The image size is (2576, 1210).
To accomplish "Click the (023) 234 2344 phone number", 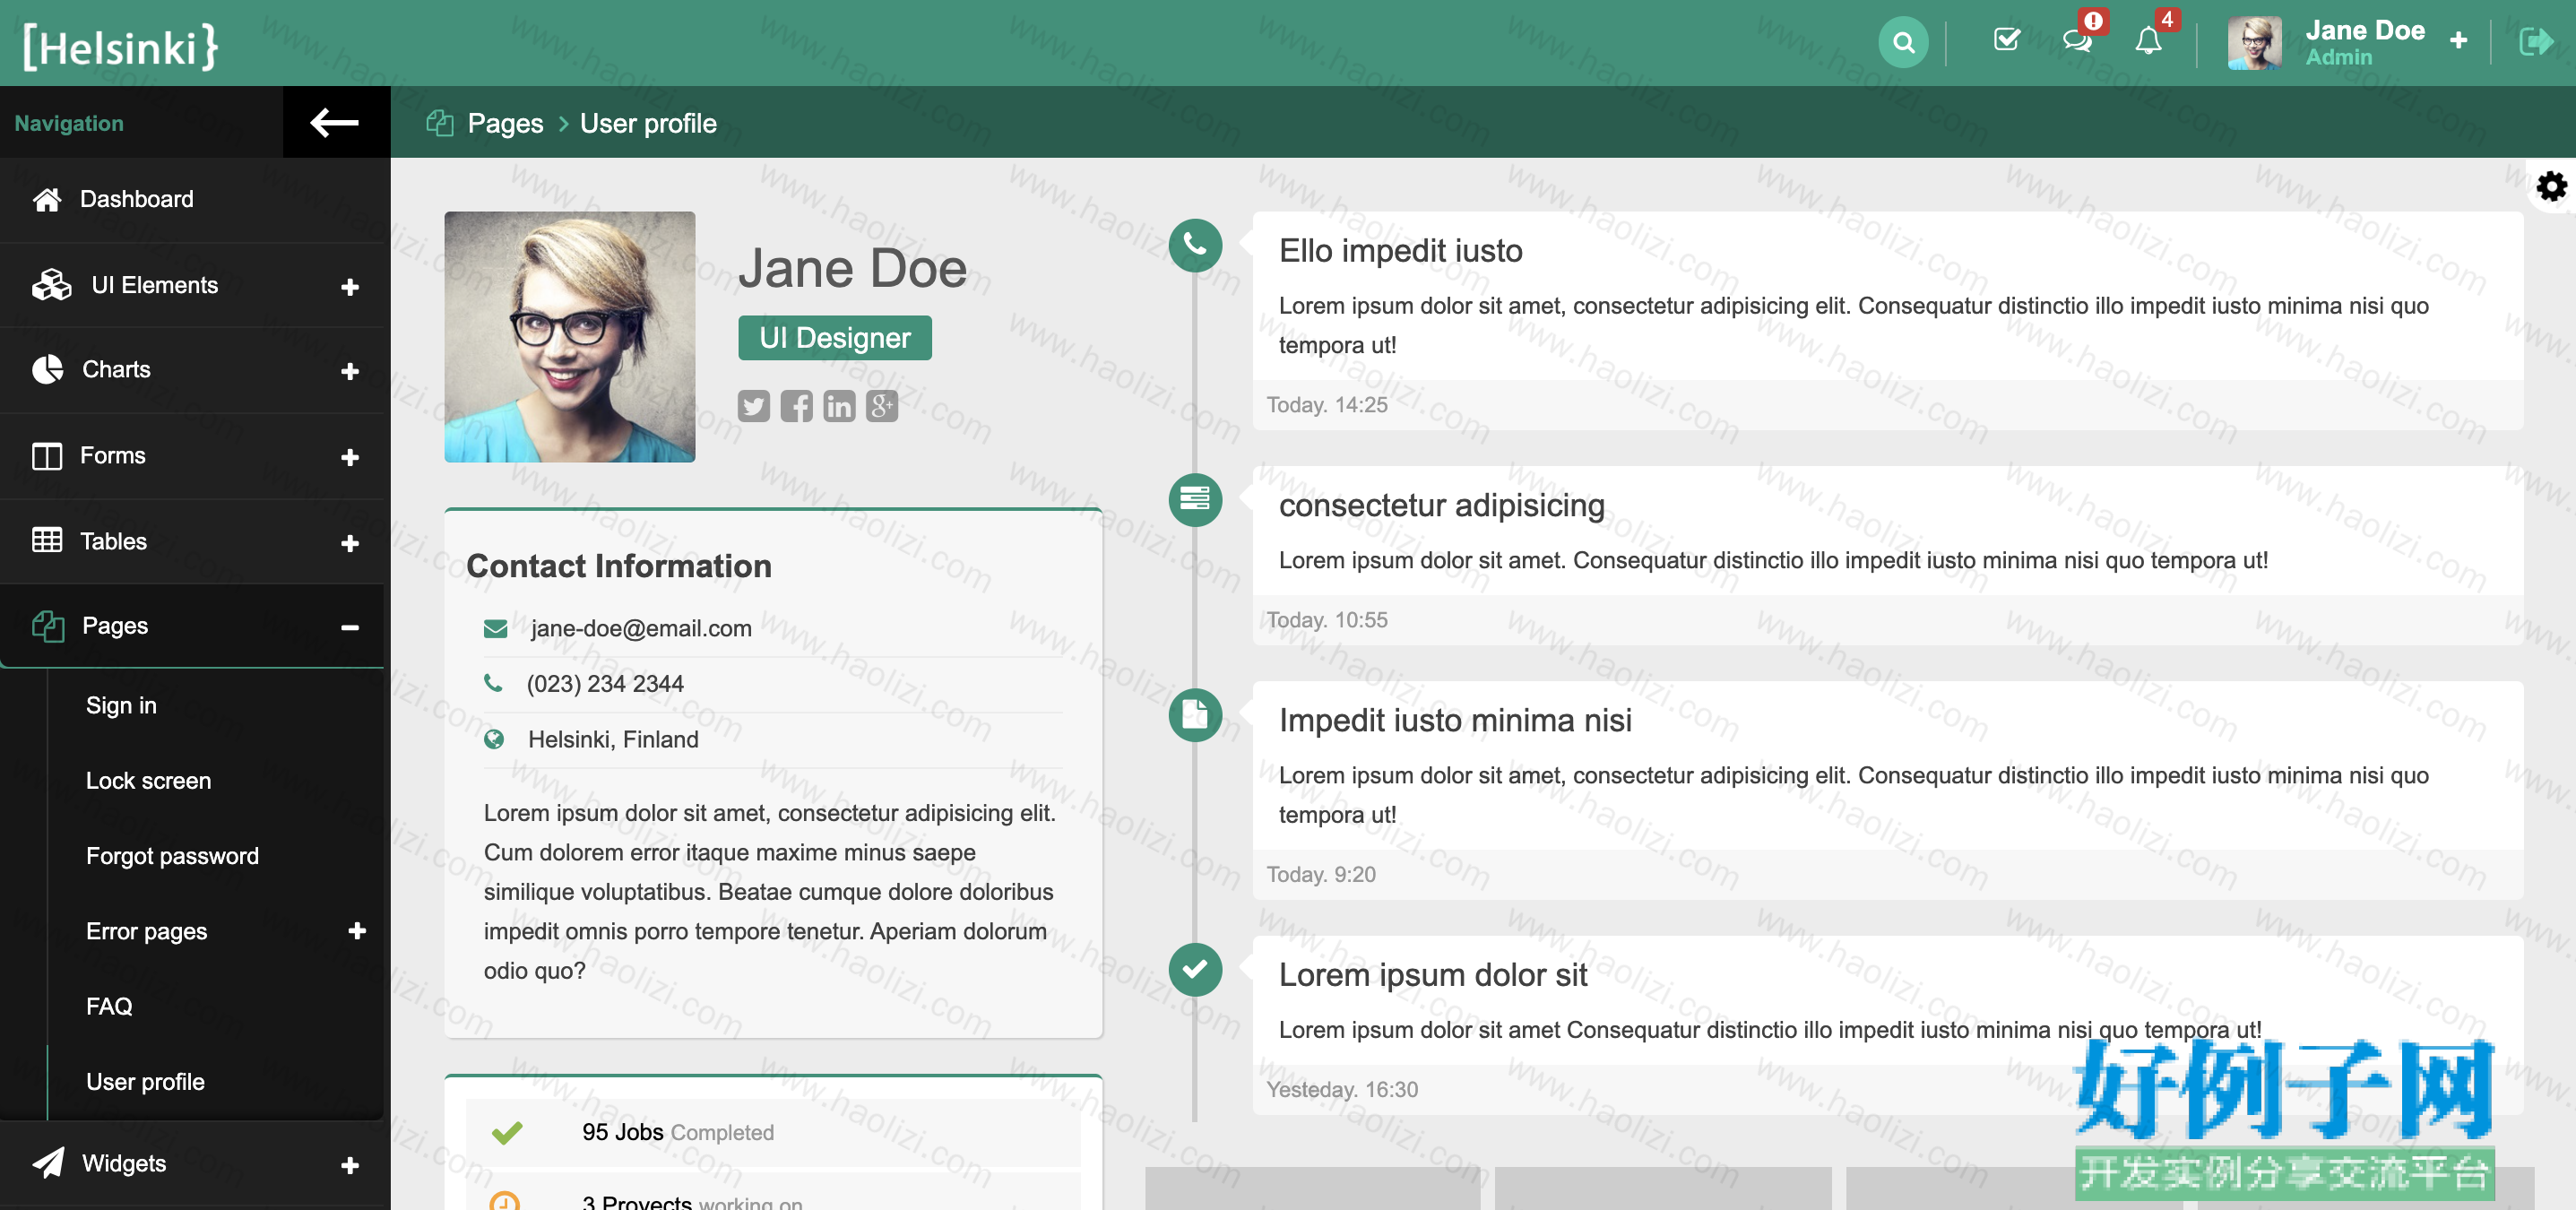I will click(605, 683).
